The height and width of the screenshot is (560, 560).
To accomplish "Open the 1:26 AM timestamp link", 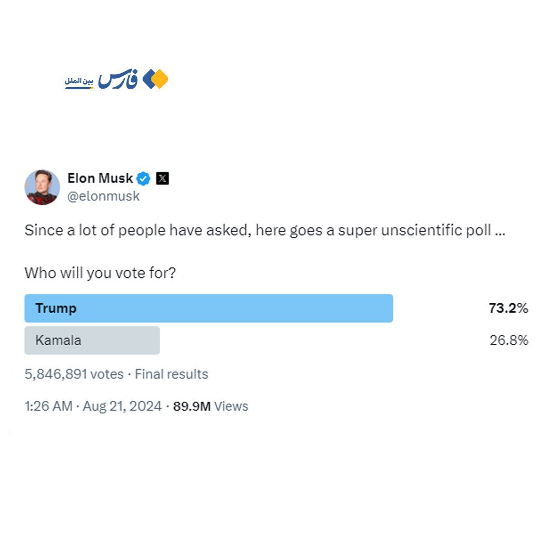I will (x=48, y=407).
